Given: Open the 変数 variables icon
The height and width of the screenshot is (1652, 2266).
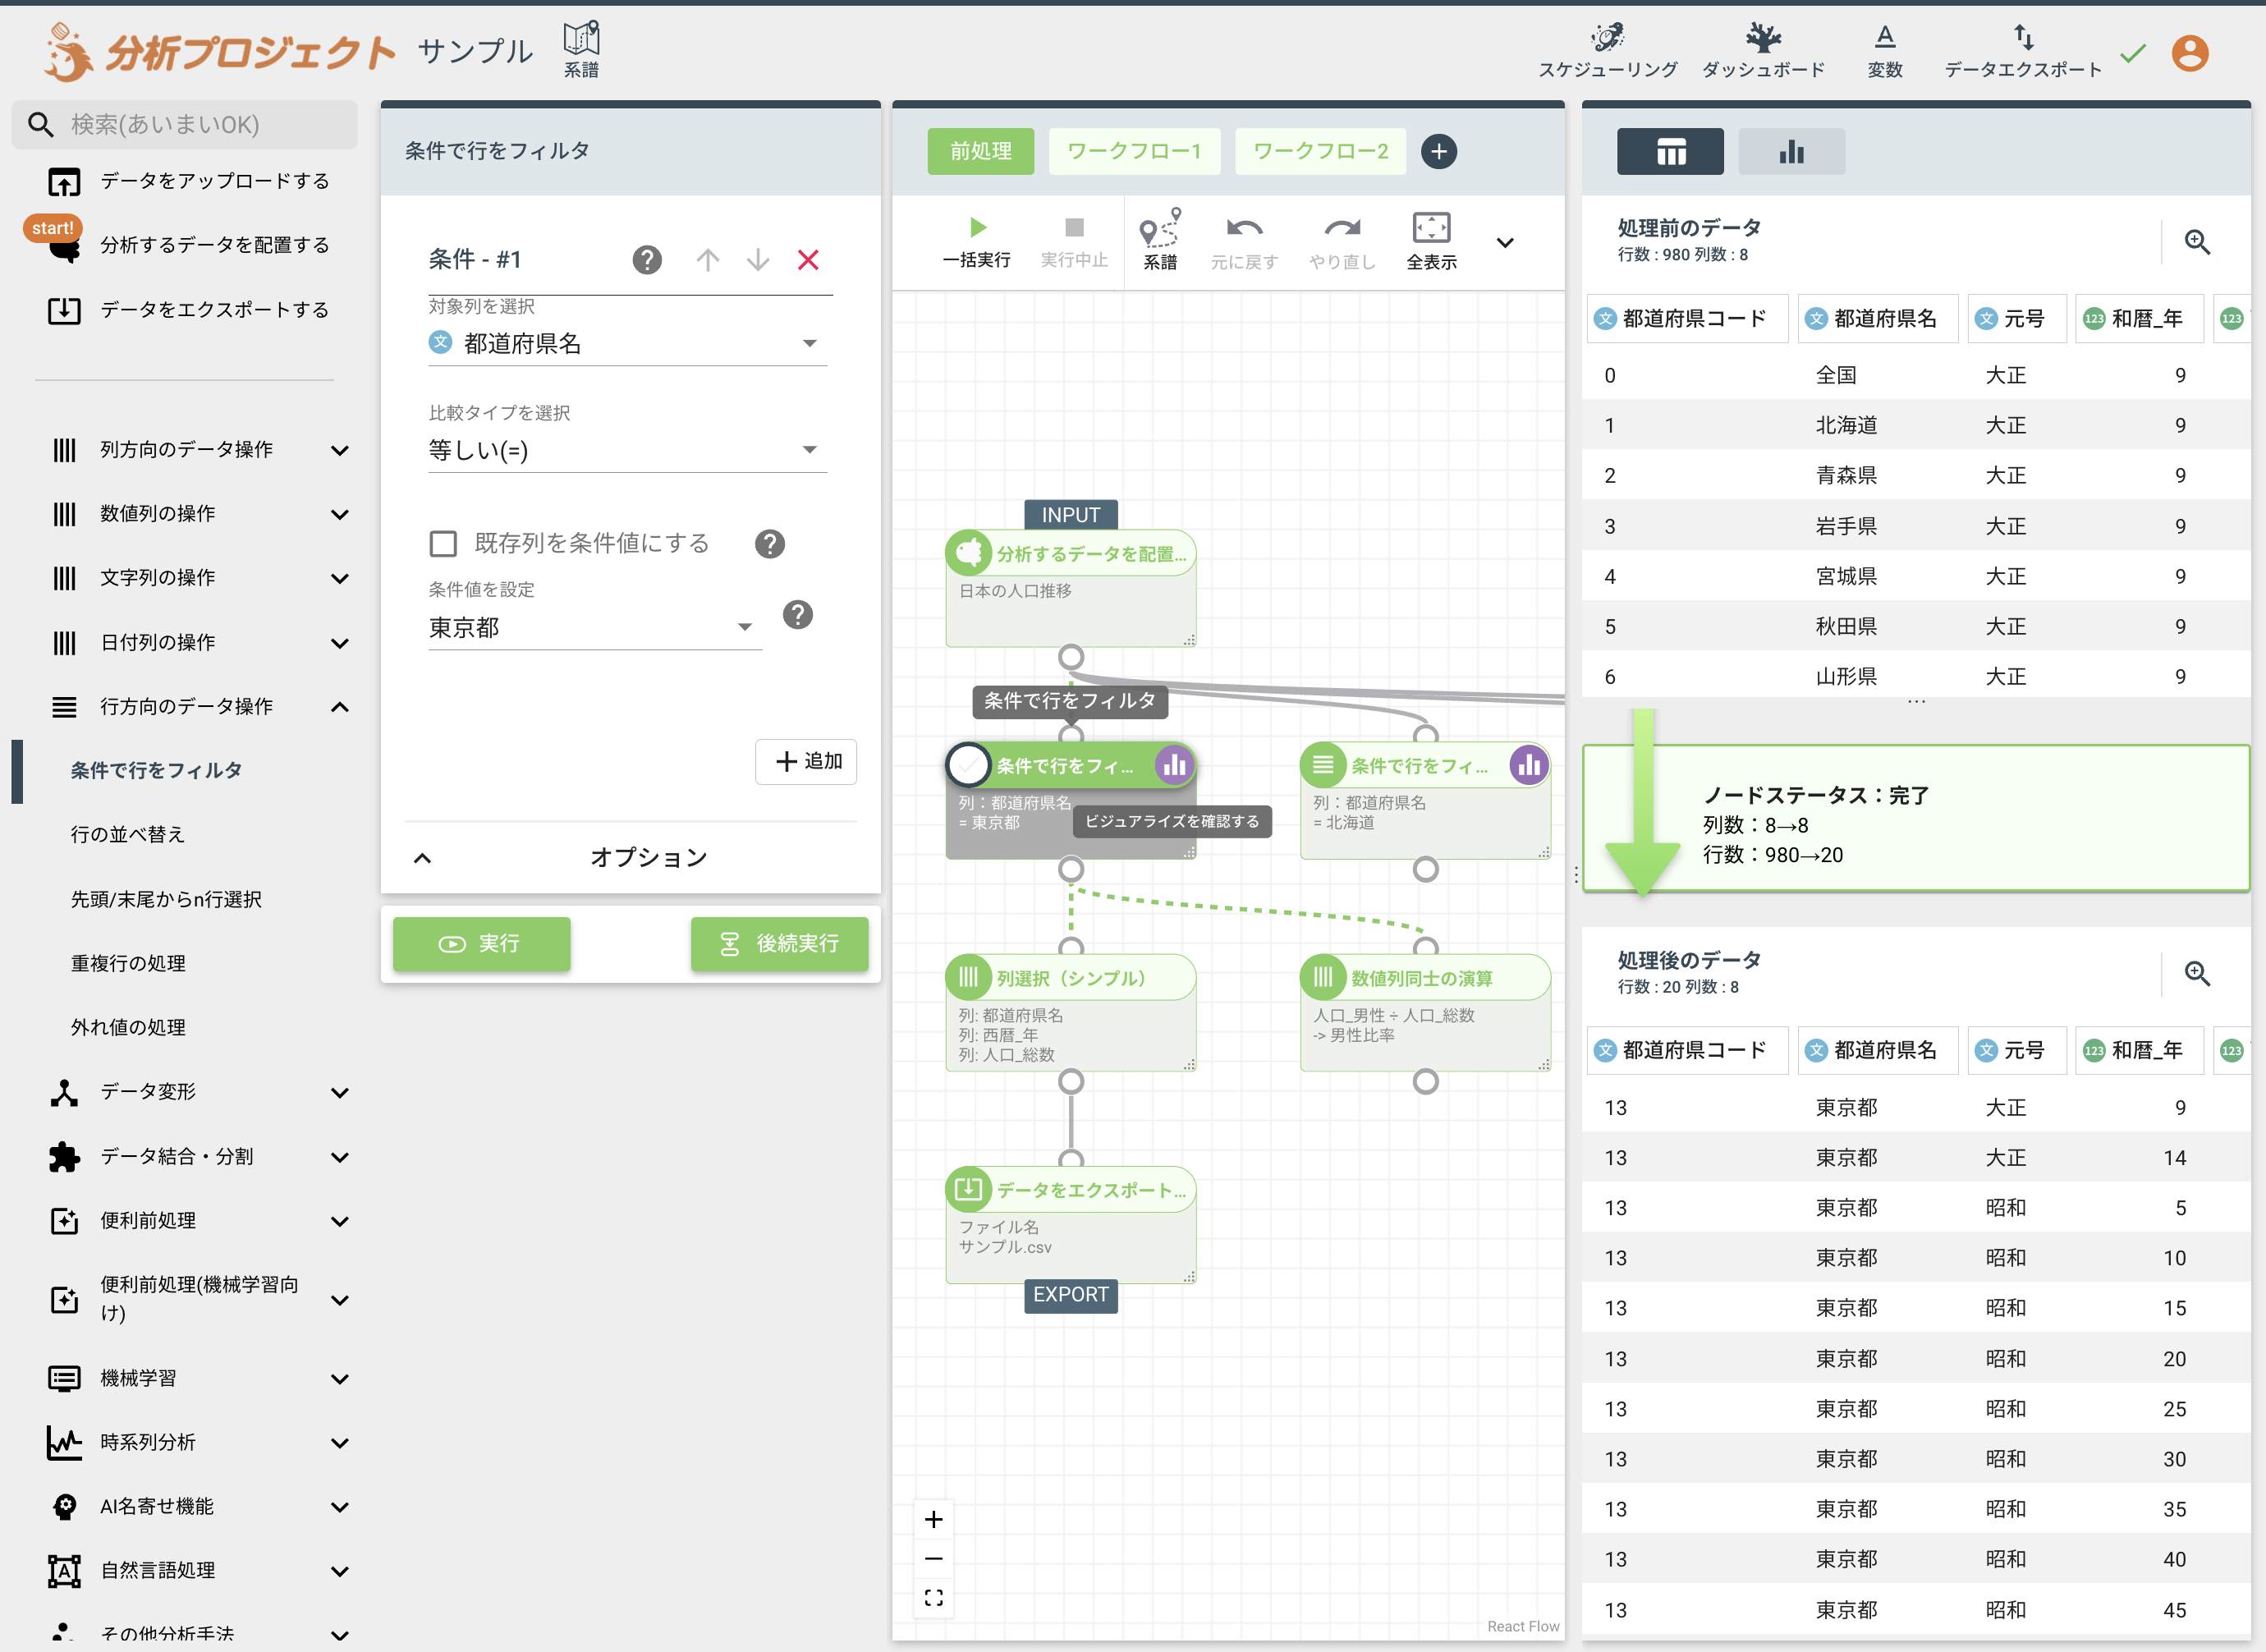Looking at the screenshot, I should click(x=1885, y=50).
